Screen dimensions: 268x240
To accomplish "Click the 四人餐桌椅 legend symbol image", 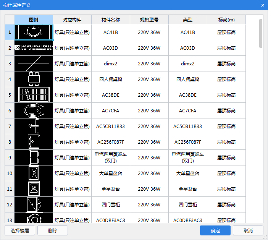I will pyautogui.click(x=34, y=79).
